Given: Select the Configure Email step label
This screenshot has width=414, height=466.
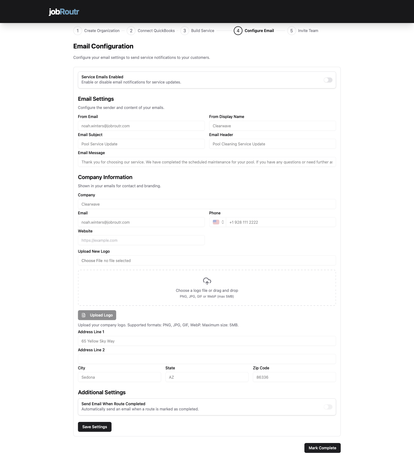Looking at the screenshot, I should tap(259, 31).
